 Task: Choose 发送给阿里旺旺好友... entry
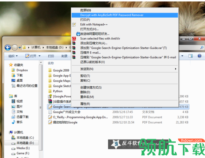tap(125, 34)
